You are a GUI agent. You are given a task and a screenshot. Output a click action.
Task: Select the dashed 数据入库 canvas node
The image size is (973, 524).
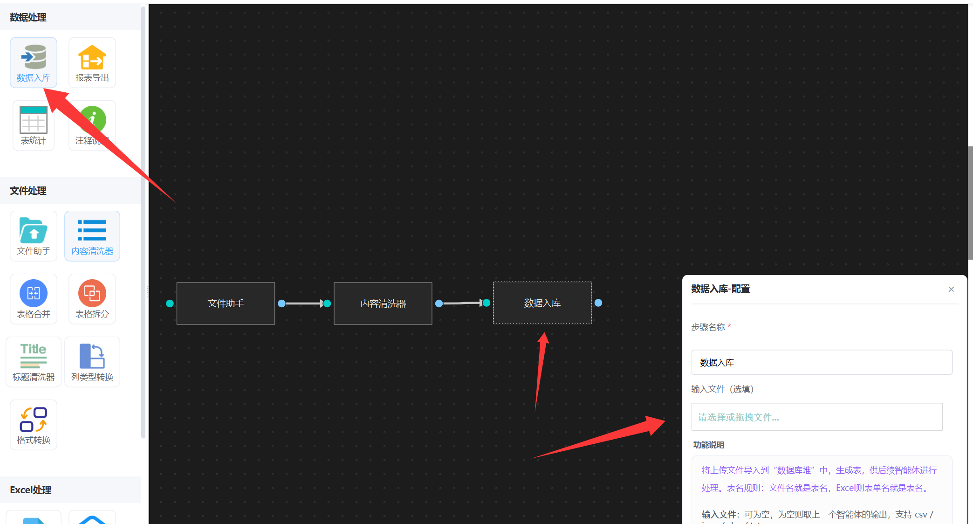(x=542, y=303)
